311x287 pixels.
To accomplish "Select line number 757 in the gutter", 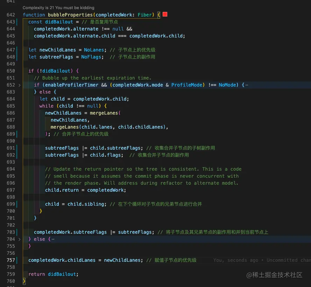I will point(11,260).
